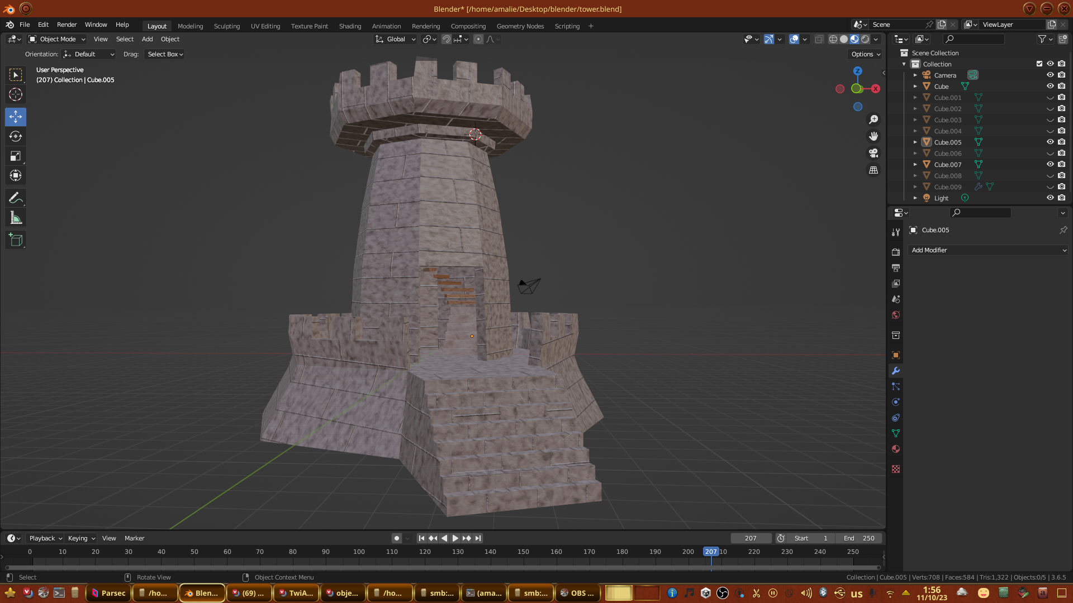The height and width of the screenshot is (603, 1073).
Task: Select the Rotate tool in the toolbar
Action: click(x=16, y=137)
